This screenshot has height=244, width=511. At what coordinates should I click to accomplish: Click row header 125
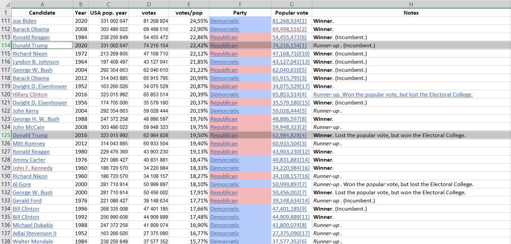tap(6, 135)
